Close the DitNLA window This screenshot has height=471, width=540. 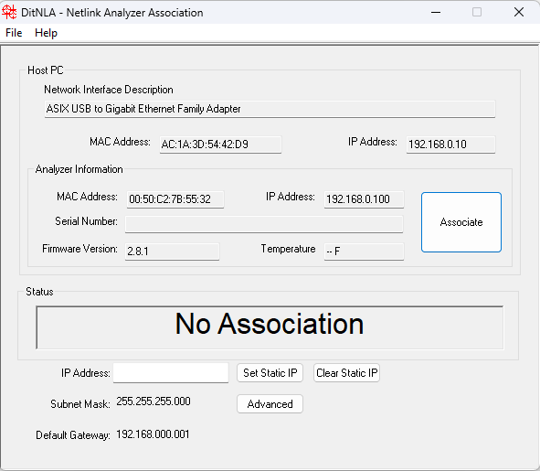tap(519, 12)
